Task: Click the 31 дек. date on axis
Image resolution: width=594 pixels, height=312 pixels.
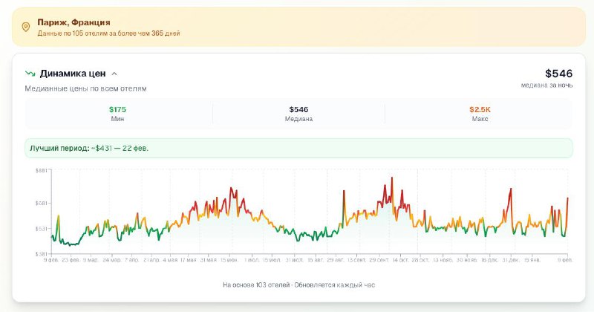Action: pos(510,261)
